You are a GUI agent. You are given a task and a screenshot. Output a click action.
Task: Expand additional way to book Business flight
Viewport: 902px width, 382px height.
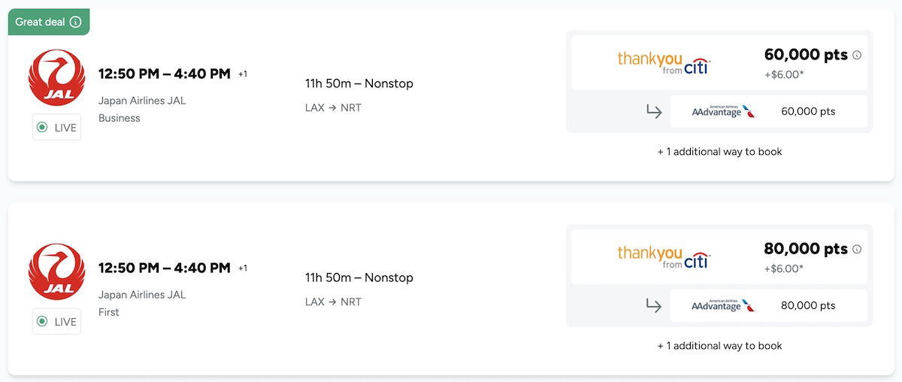click(x=719, y=152)
